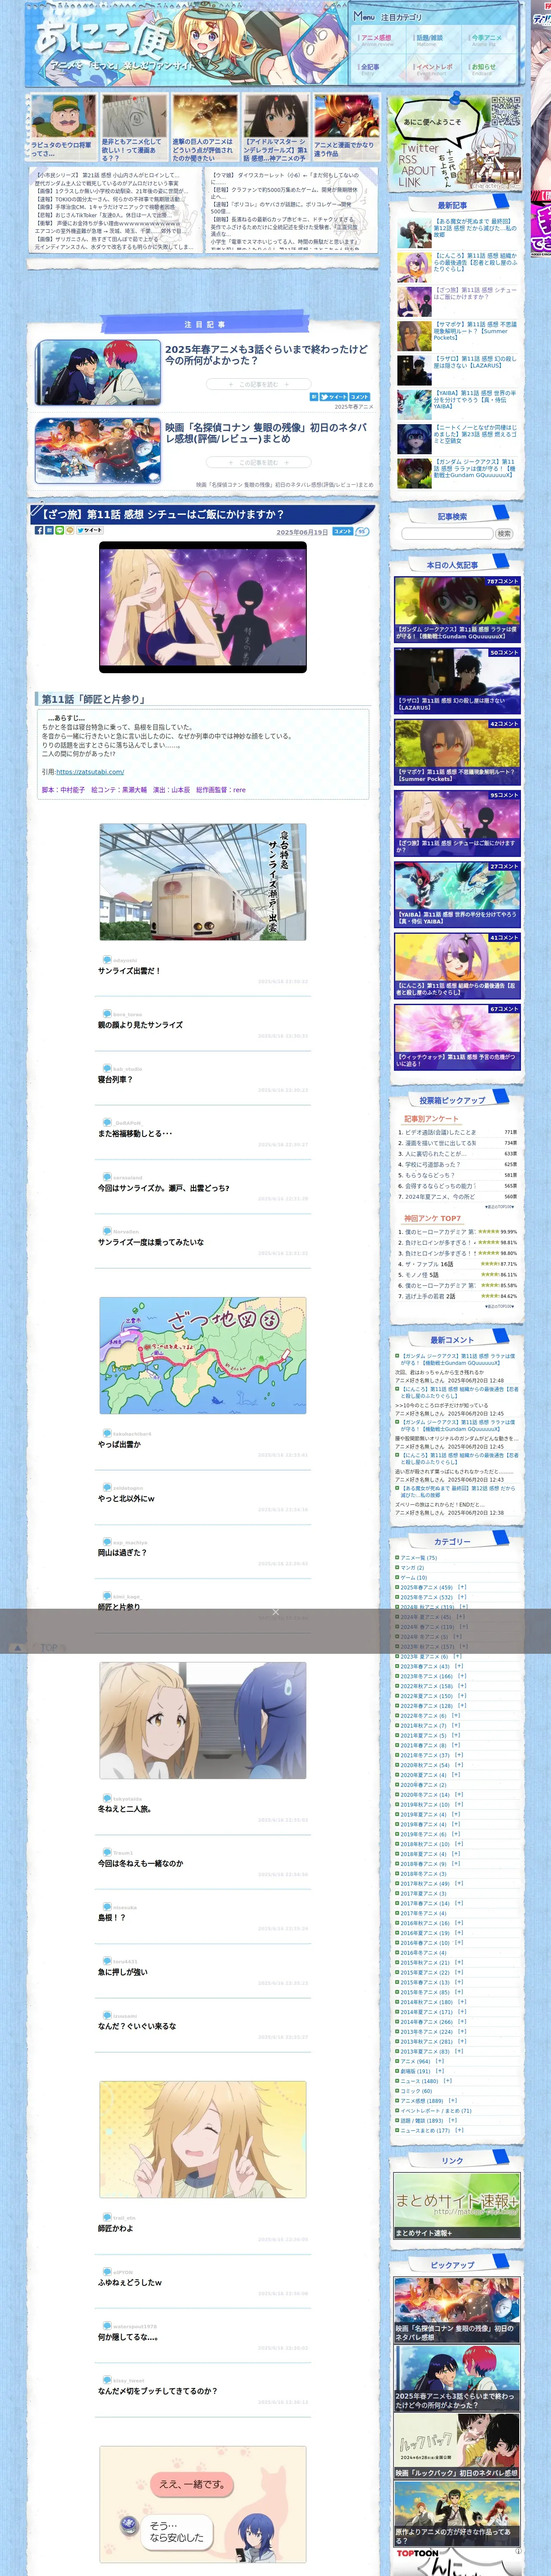The height and width of the screenshot is (2576, 551).
Task: Click the avatar icon above 「冬ねえと二人旅。」
Action: click(x=106, y=1798)
